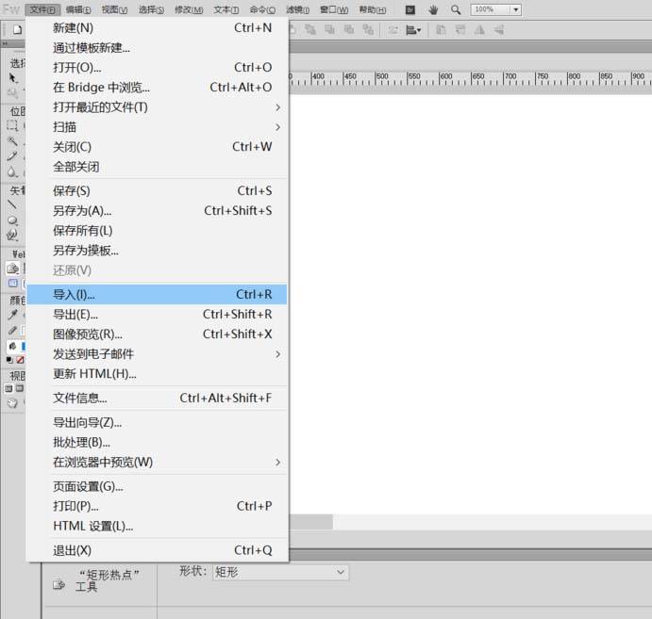Click 另存为(A)... menu item
Screen dimensions: 652x619
click(82, 211)
